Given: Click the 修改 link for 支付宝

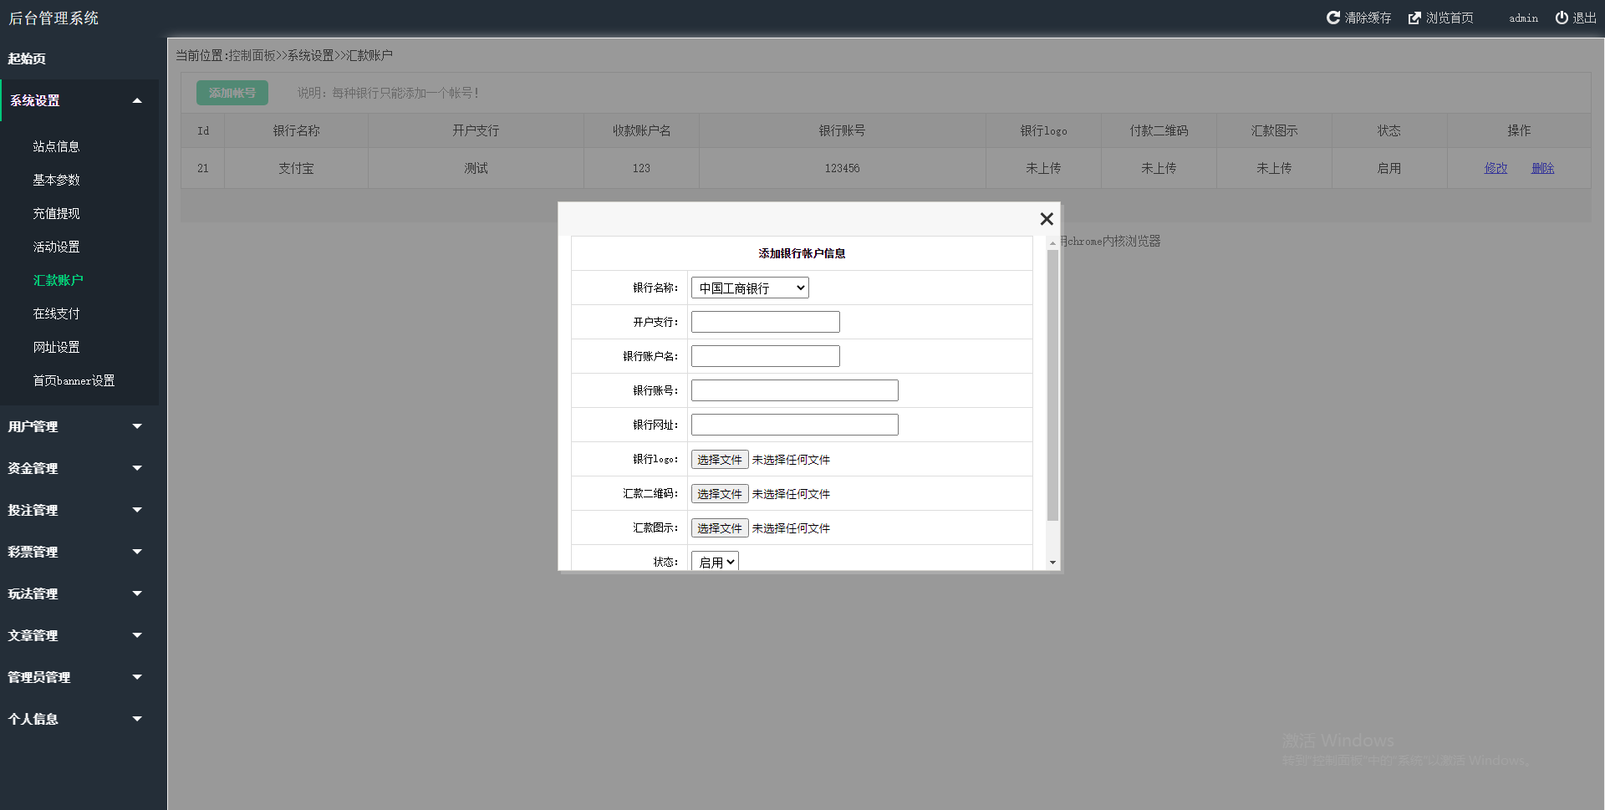Looking at the screenshot, I should tap(1495, 168).
